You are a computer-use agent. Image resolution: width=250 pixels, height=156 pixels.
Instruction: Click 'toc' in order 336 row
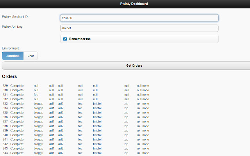point(80,117)
